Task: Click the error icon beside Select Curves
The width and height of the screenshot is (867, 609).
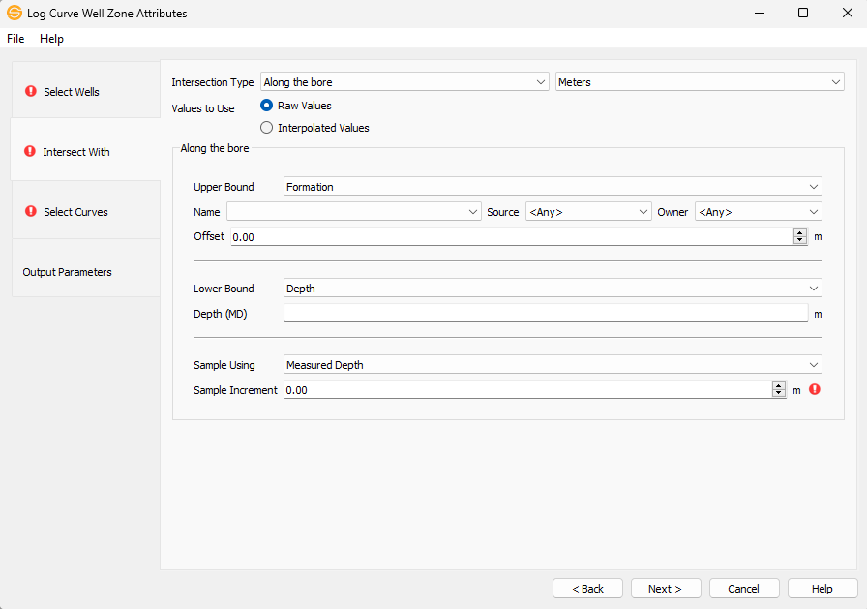Action: pyautogui.click(x=31, y=212)
